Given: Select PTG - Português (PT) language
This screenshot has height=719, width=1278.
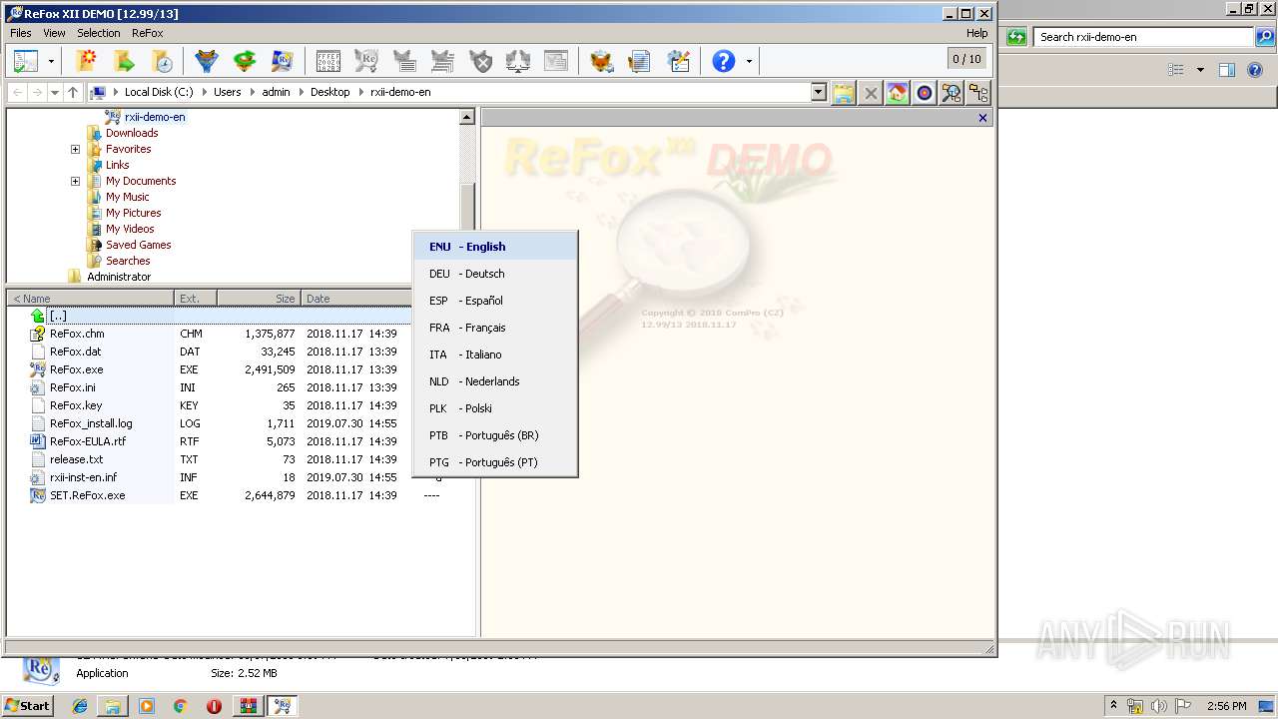Looking at the screenshot, I should (495, 462).
